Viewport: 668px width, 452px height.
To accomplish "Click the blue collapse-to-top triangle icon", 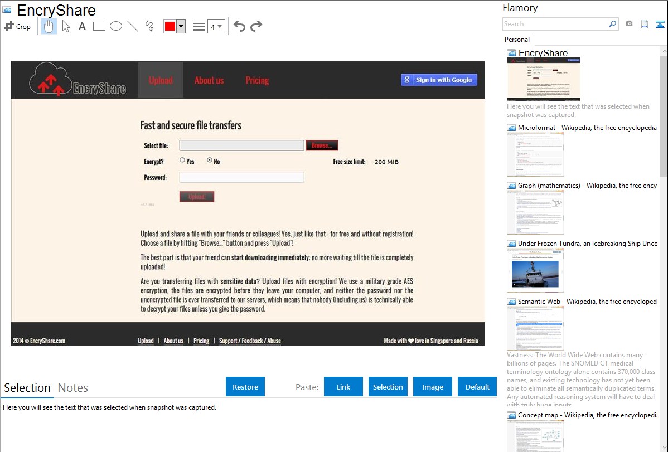I will (660, 24).
